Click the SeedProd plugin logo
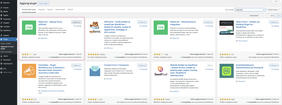 click(161, 71)
